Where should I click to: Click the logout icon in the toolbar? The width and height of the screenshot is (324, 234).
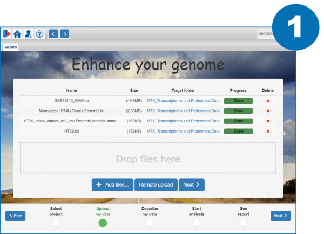coord(7,34)
